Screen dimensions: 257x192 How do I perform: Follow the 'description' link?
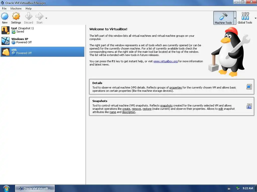click(129, 112)
